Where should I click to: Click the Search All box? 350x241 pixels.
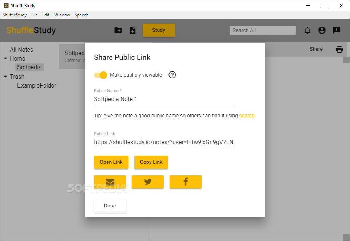click(x=263, y=30)
